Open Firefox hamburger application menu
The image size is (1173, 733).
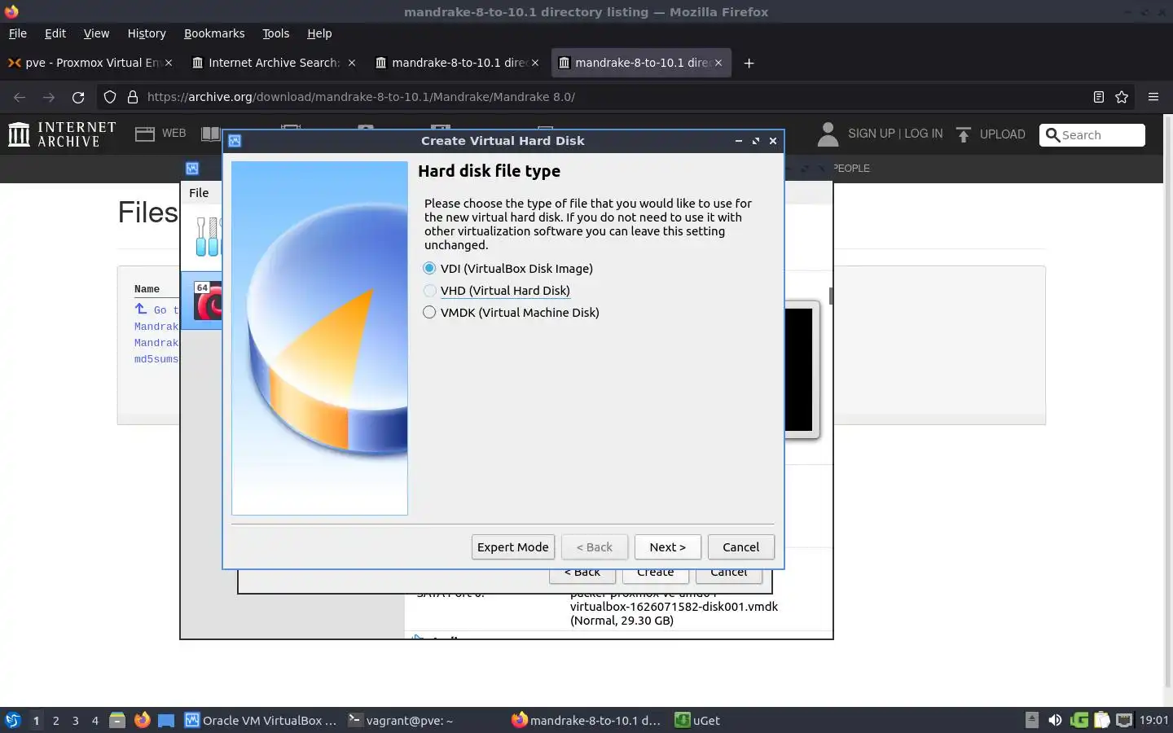[1153, 97]
